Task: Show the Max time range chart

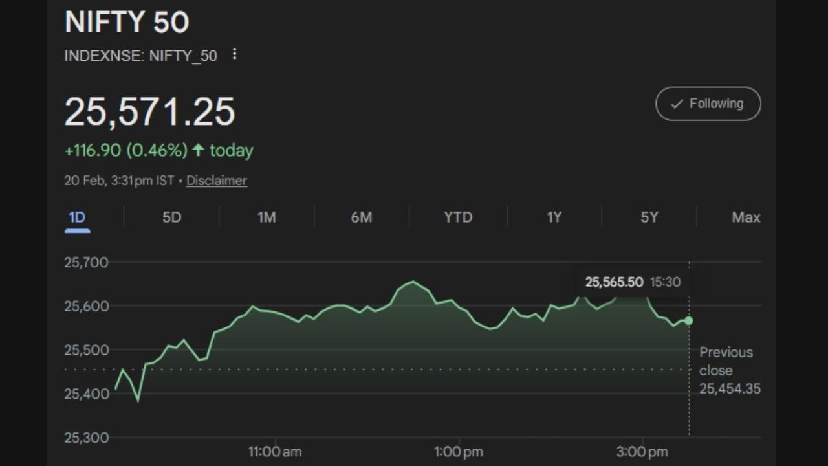Action: [745, 217]
